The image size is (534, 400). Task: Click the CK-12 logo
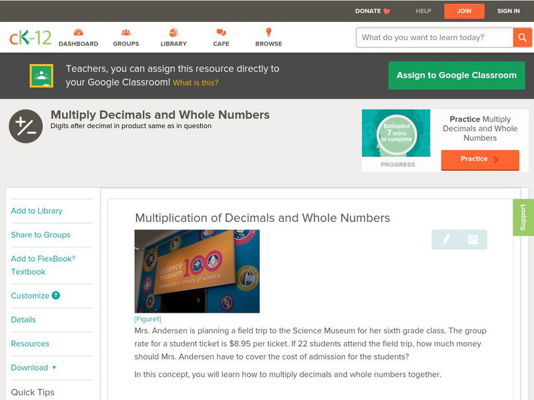coord(30,37)
